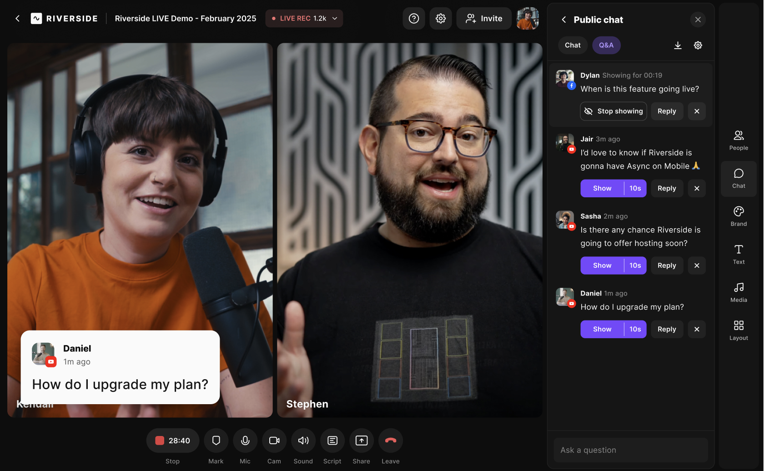Open 10s duration option for Jair's question

[635, 188]
